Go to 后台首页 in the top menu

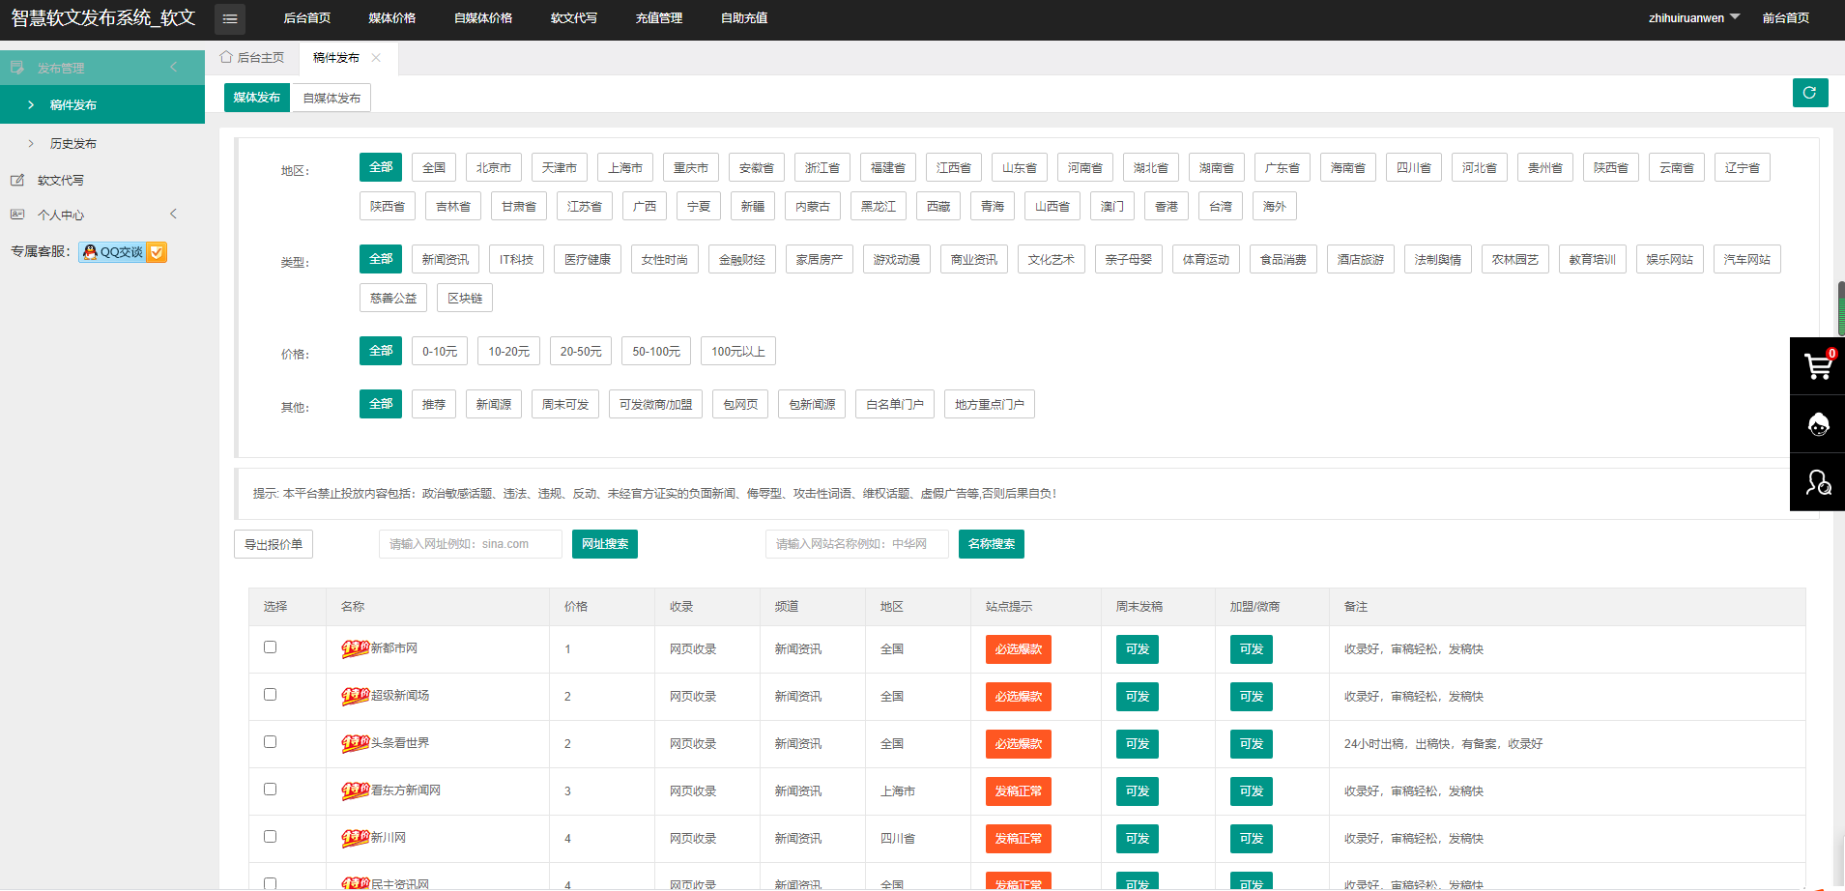[x=307, y=18]
